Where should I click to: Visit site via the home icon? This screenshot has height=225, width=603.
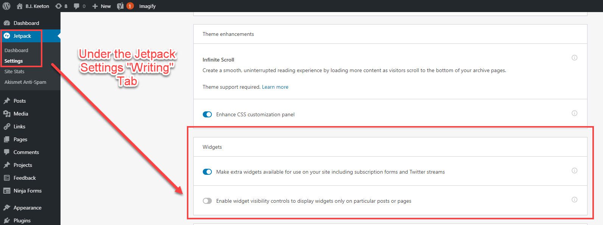(x=20, y=6)
